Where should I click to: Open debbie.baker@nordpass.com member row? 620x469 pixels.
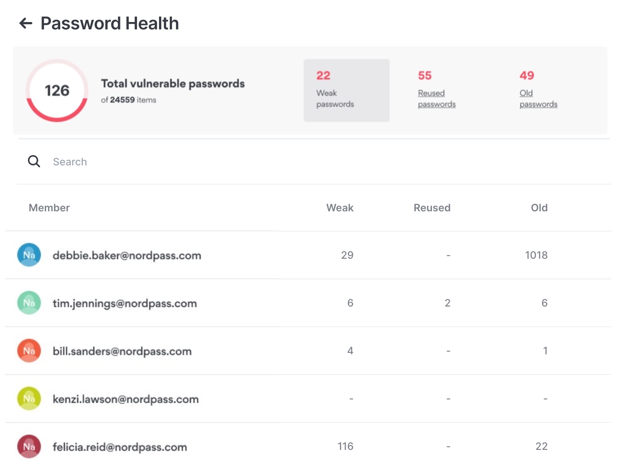pos(308,255)
